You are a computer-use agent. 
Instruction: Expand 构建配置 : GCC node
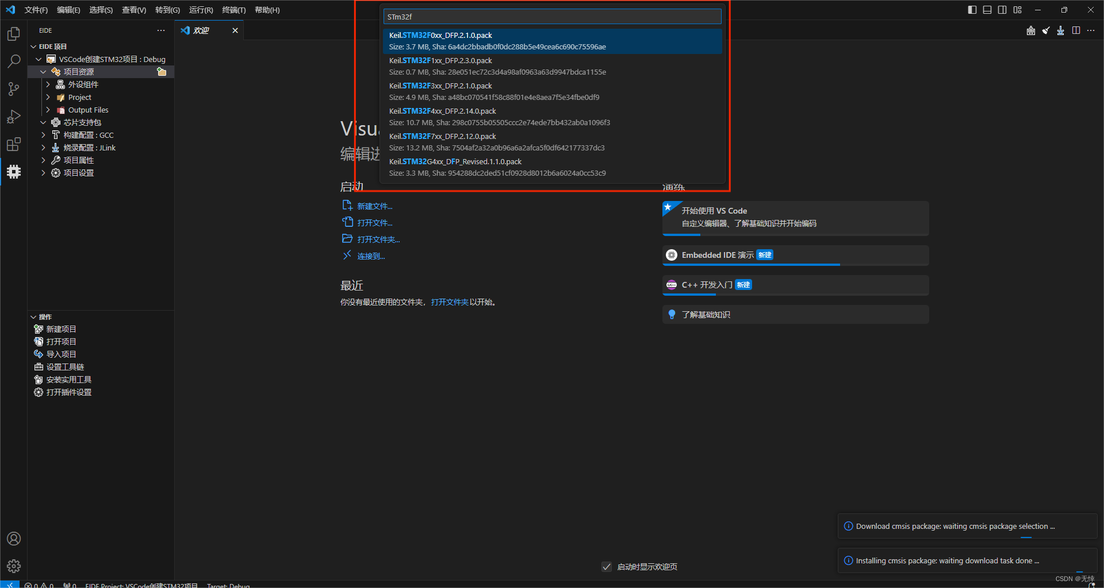(x=43, y=135)
